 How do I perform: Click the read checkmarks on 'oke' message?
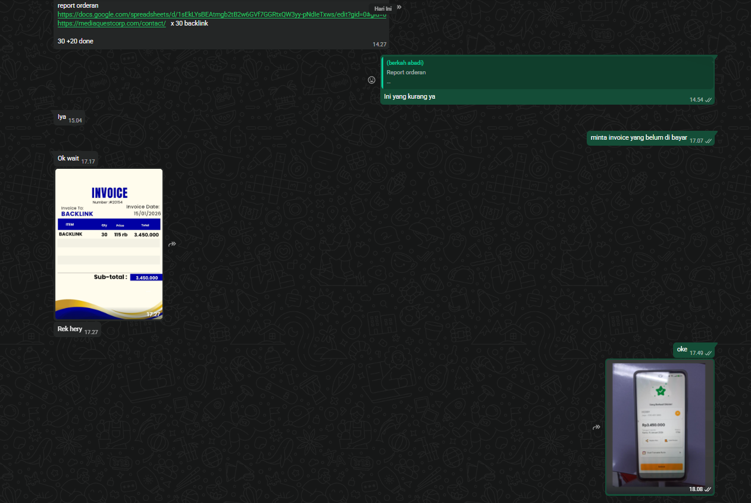point(708,353)
